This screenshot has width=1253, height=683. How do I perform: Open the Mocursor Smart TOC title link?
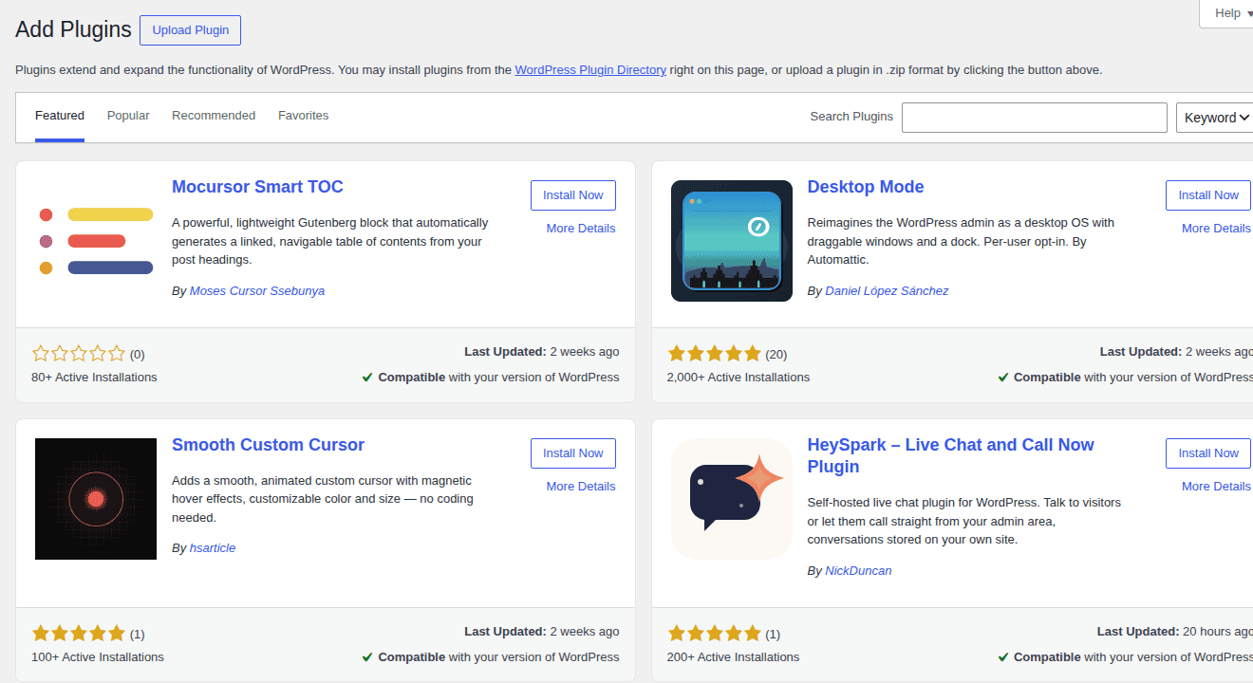click(257, 187)
